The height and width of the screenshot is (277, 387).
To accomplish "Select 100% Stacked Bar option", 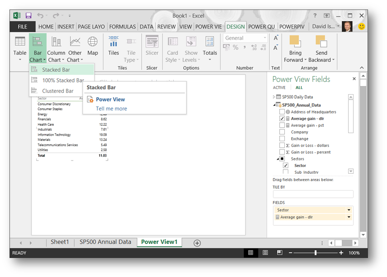I will click(x=62, y=80).
